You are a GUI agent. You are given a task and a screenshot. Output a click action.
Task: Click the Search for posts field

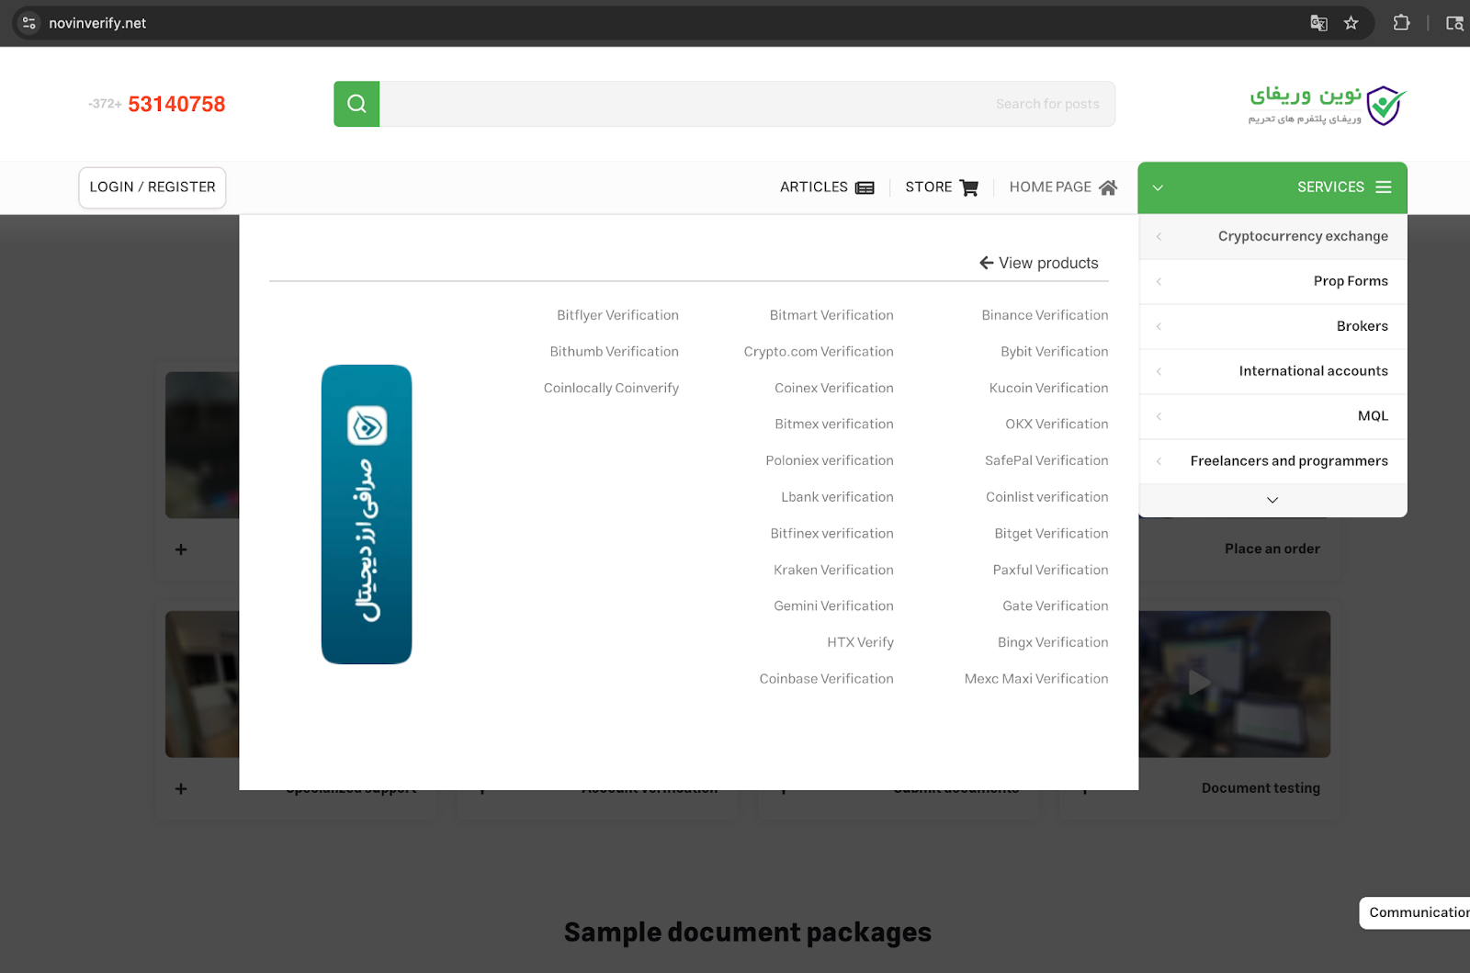[x=748, y=104]
